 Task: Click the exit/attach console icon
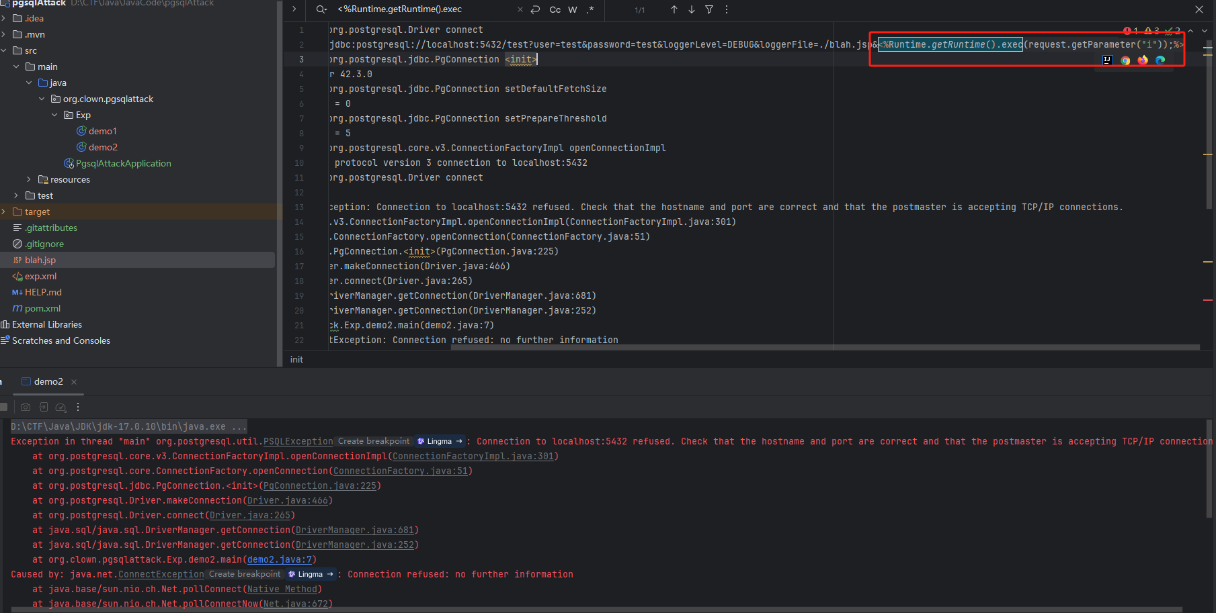[43, 407]
